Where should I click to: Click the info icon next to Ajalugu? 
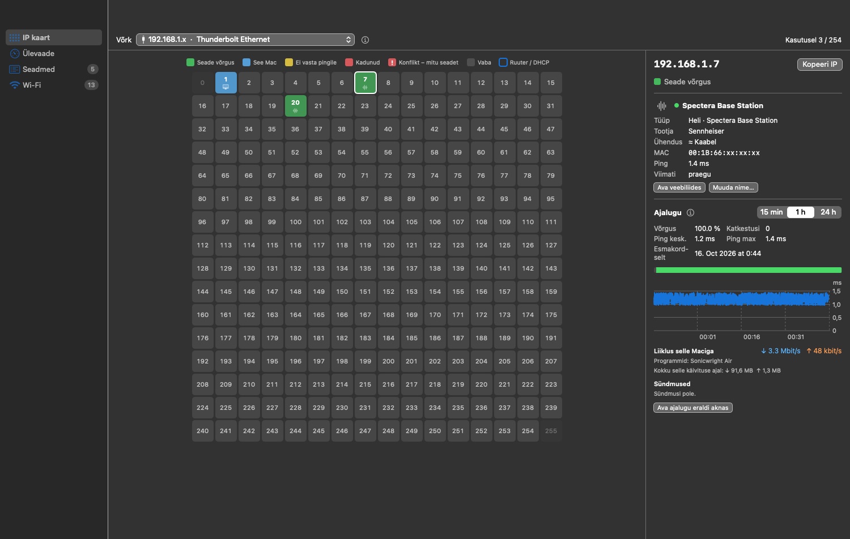(x=690, y=213)
